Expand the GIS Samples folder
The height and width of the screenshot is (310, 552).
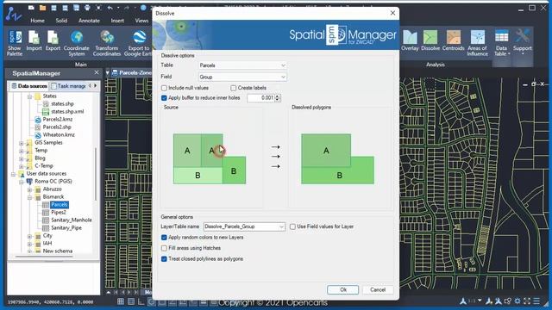pyautogui.click(x=22, y=143)
